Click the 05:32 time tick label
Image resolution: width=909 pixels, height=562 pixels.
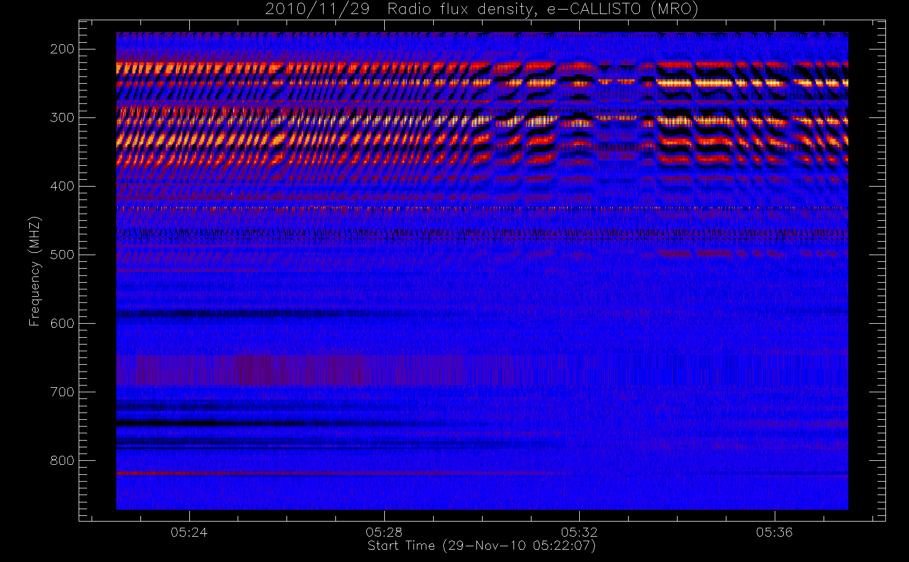coord(579,532)
